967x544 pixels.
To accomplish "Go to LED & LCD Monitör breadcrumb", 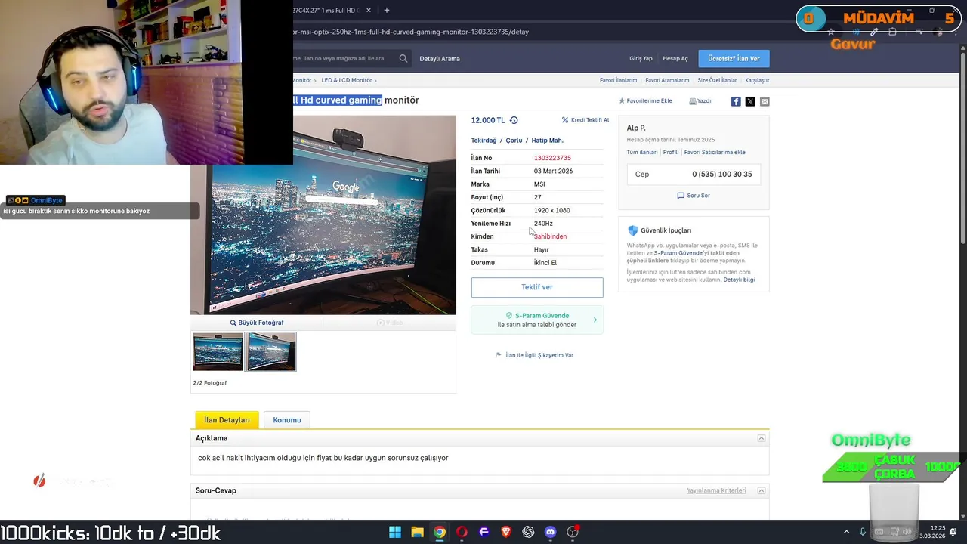I will tap(347, 80).
